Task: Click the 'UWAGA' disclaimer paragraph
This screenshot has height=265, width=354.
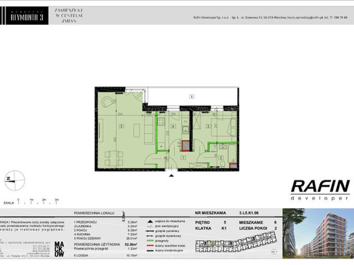Action: pos(32,226)
